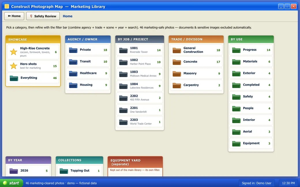The width and height of the screenshot is (300, 187).
Task: Click the orange General Construction folder icon
Action: [177, 50]
